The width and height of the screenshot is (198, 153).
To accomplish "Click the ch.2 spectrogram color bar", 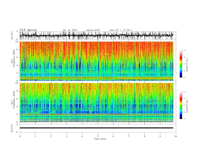I will pyautogui.click(x=181, y=105).
